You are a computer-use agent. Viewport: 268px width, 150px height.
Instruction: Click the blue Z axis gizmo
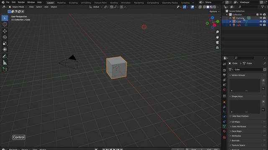(x=212, y=17)
